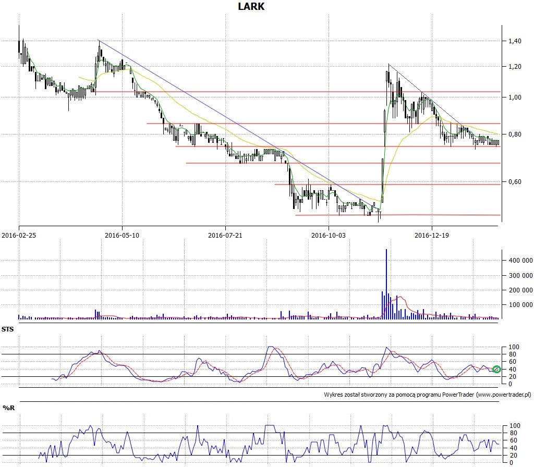Select the 2016-10-03 date label

point(329,235)
